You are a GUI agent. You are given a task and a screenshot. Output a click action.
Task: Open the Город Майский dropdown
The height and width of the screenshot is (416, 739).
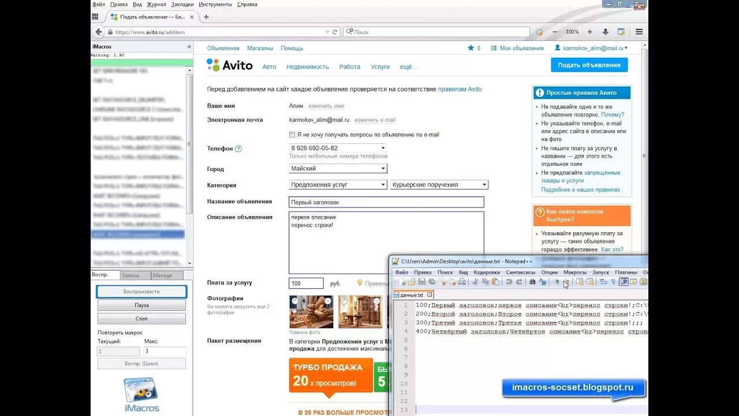click(x=338, y=169)
